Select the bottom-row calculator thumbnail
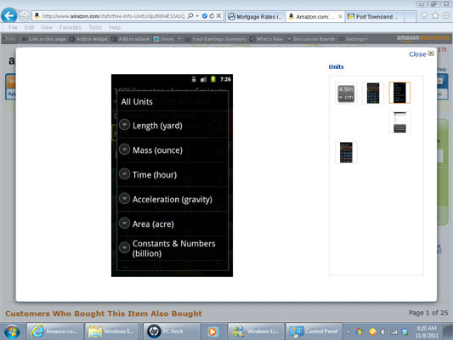 point(346,152)
